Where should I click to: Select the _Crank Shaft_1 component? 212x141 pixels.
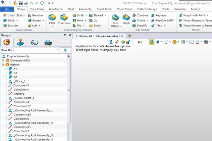[24, 98]
